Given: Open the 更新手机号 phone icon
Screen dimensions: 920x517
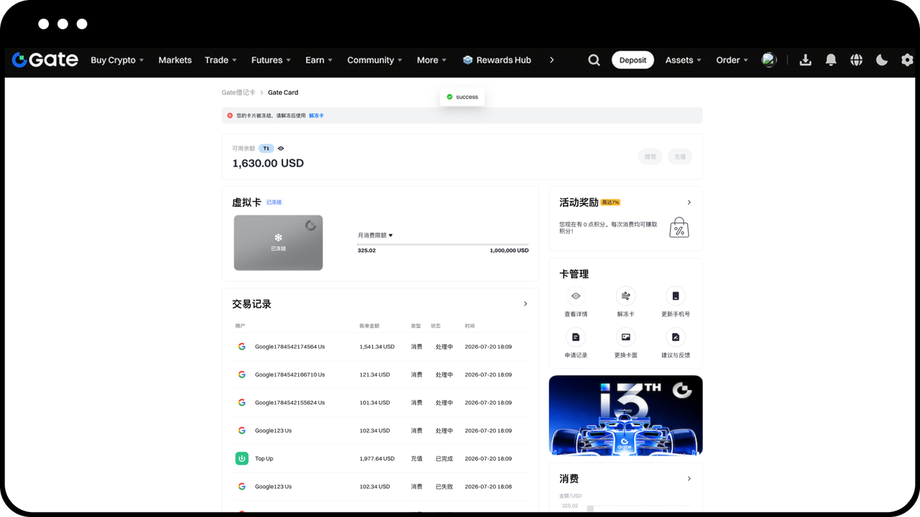Looking at the screenshot, I should tap(676, 296).
